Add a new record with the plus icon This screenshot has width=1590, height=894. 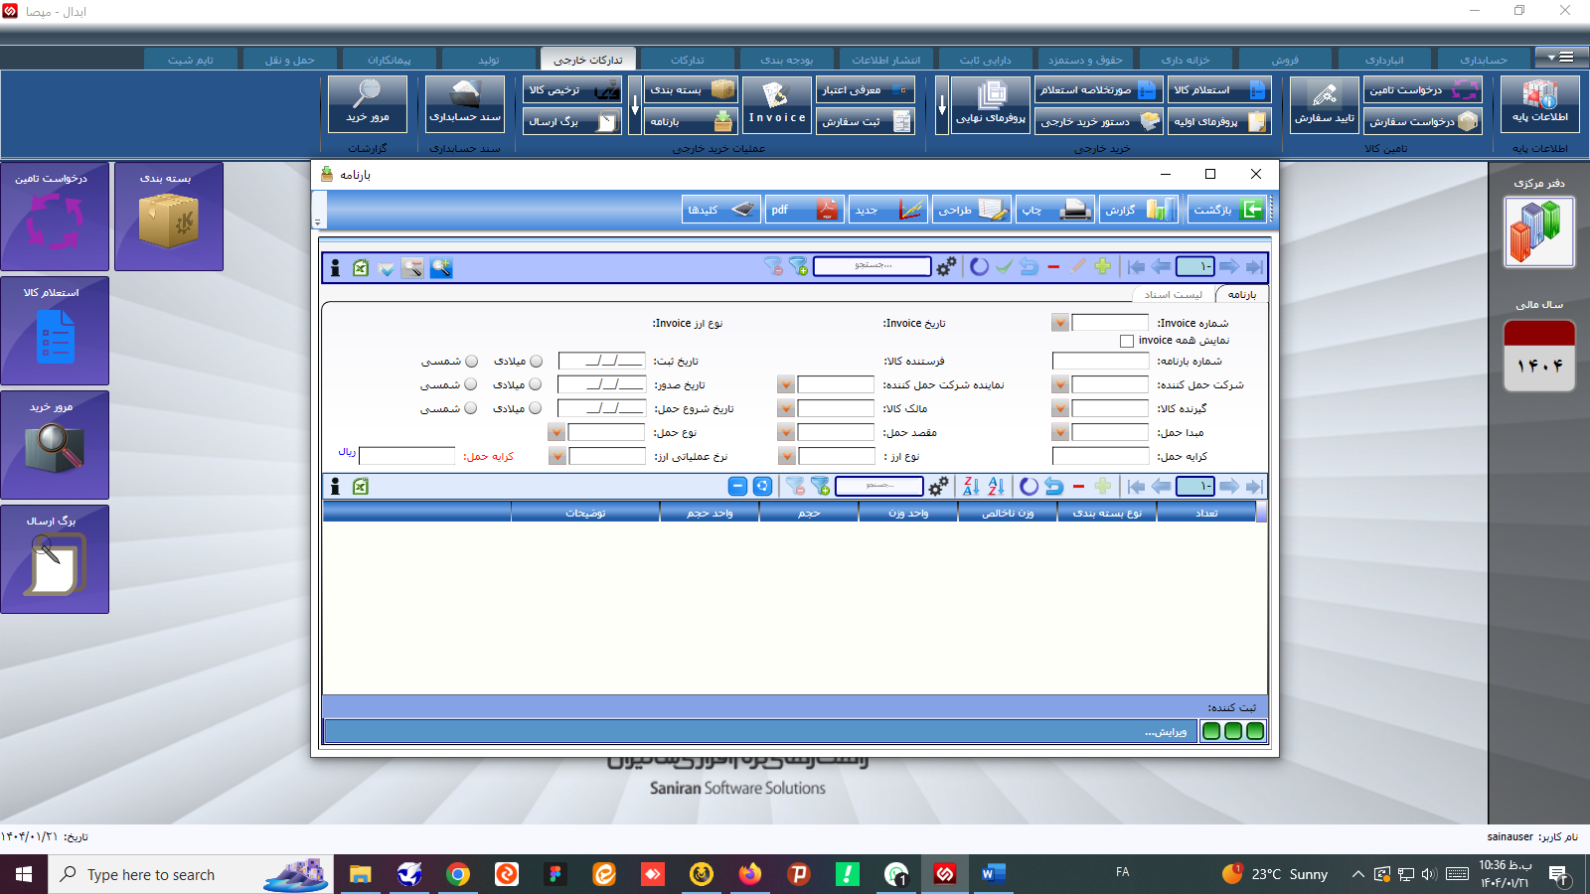click(x=1103, y=266)
